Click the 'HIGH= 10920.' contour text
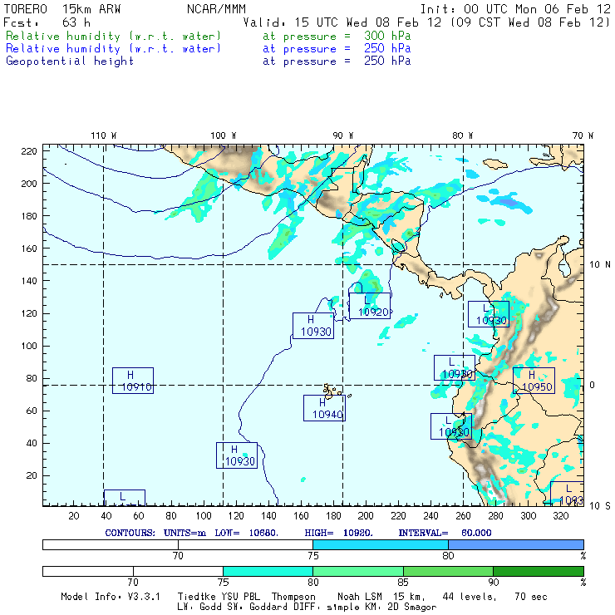 click(x=338, y=533)
